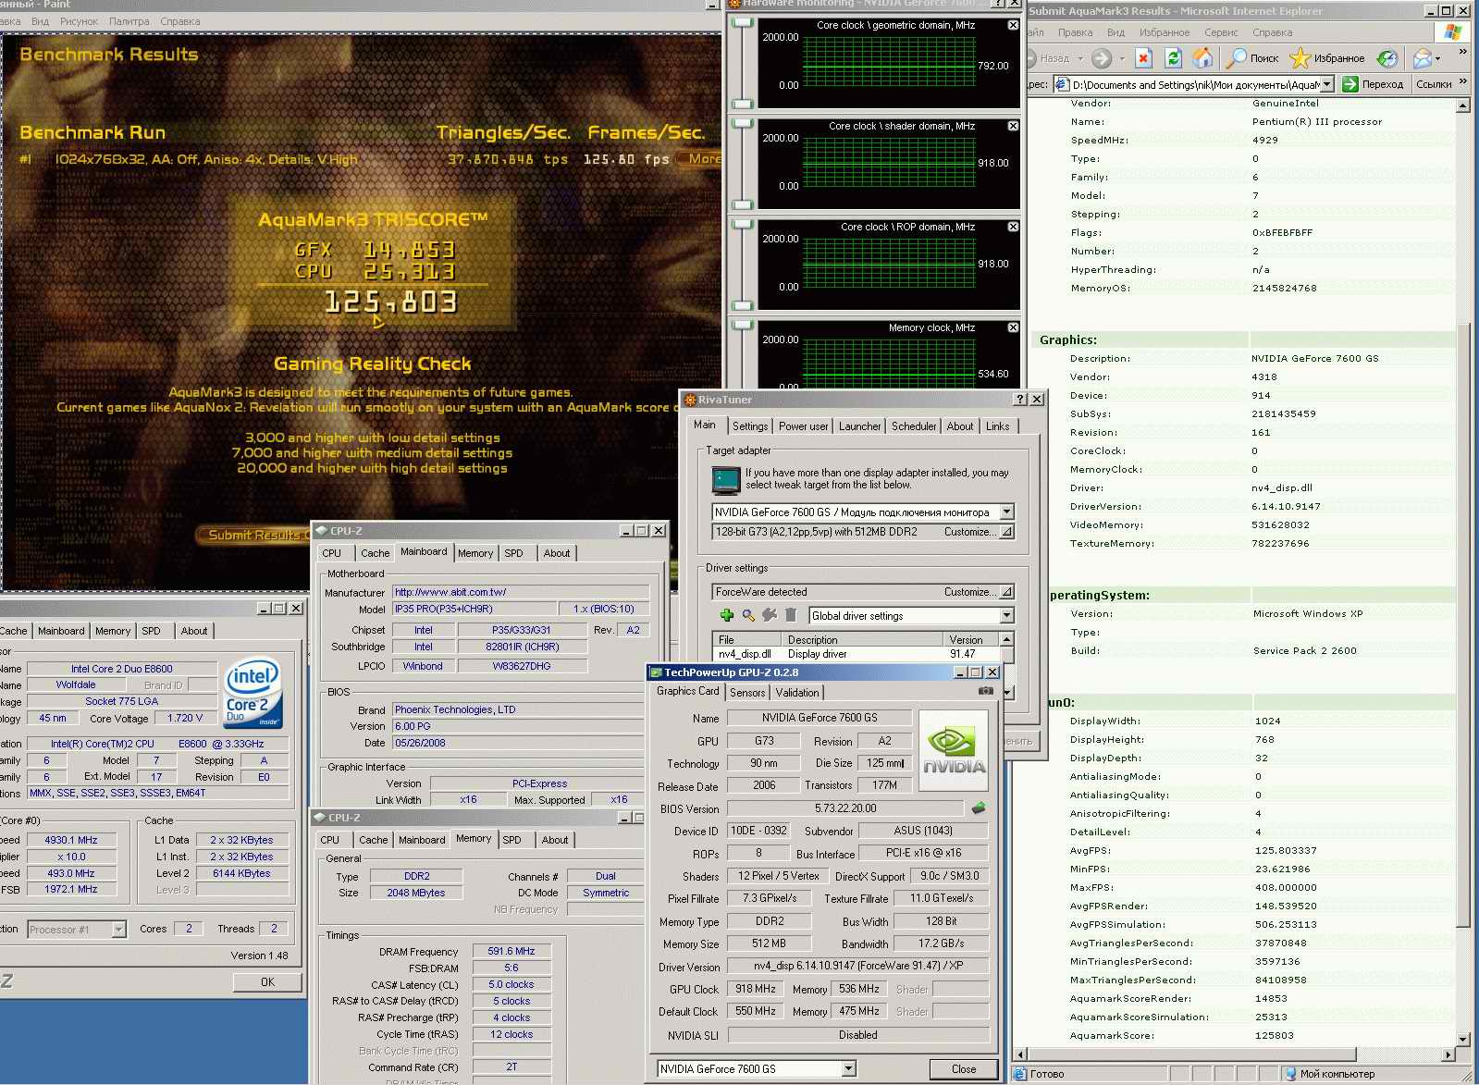Open the Global driver settings dropdown
This screenshot has width=1479, height=1085.
click(1006, 616)
